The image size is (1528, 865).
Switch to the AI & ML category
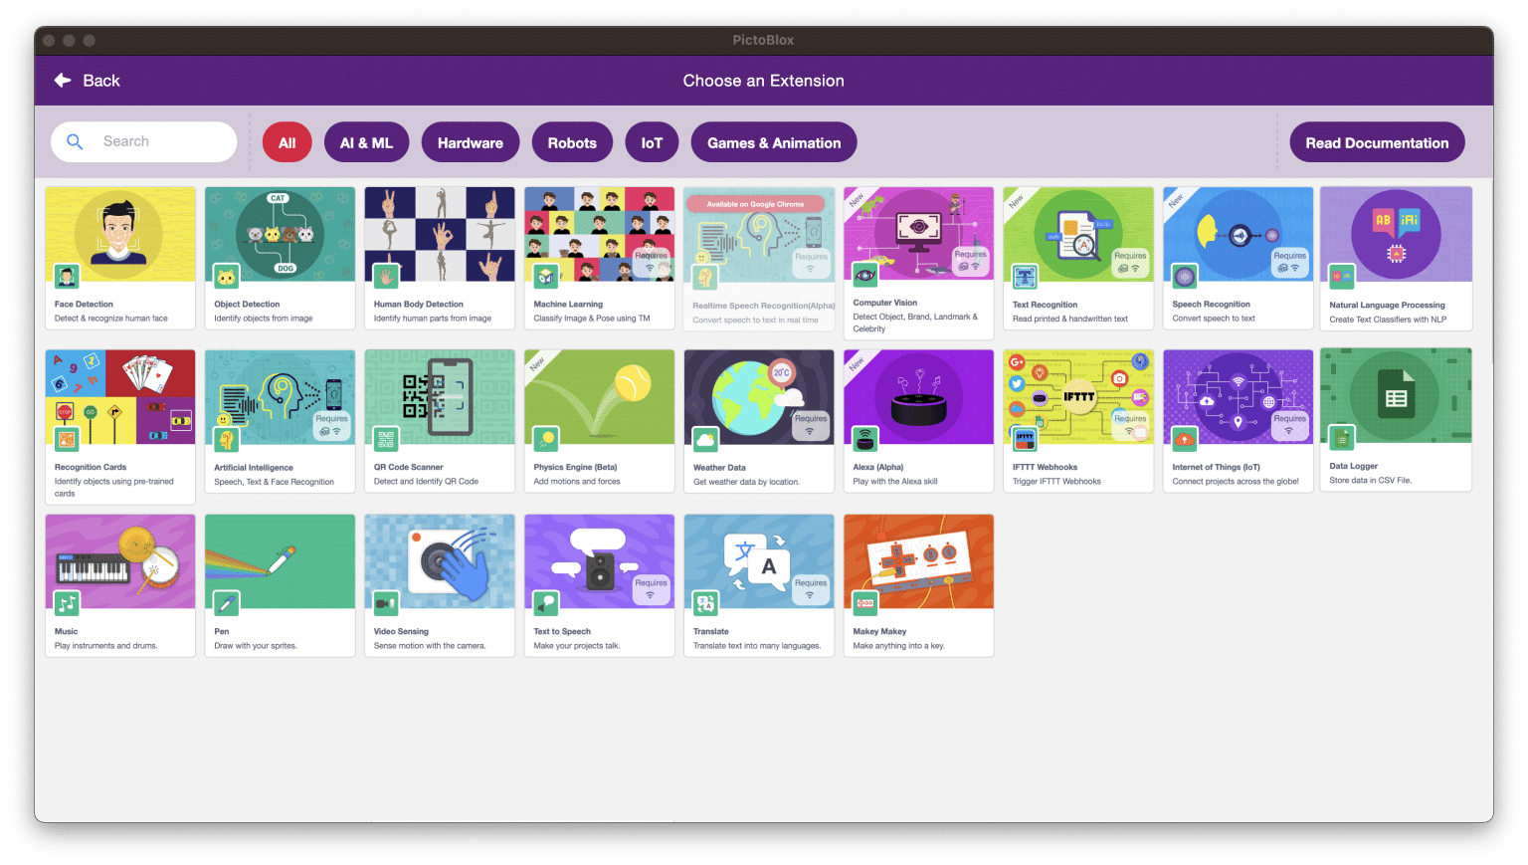[x=366, y=142]
